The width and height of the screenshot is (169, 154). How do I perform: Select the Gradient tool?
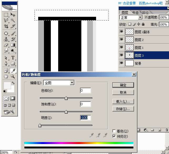pyautogui.click(x=13, y=45)
